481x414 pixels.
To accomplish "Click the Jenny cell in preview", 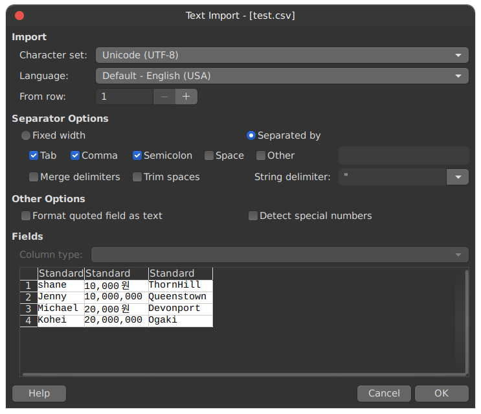I will [61, 297].
